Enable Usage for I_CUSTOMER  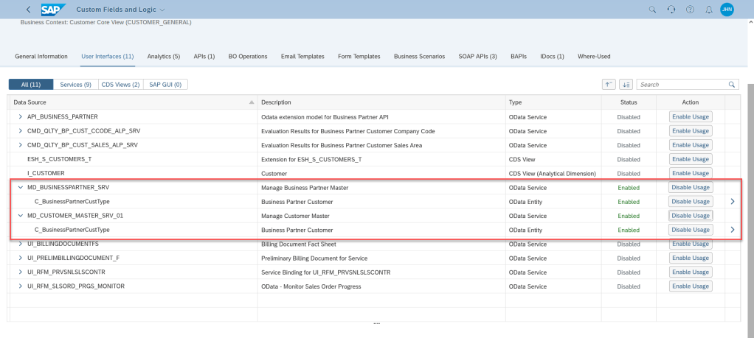pos(691,173)
